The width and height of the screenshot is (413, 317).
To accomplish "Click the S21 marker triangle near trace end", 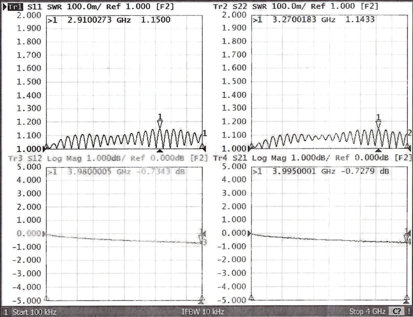I will tap(406, 237).
